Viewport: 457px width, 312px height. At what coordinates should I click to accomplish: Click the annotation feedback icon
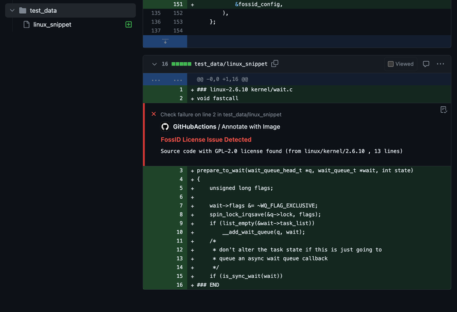point(443,110)
